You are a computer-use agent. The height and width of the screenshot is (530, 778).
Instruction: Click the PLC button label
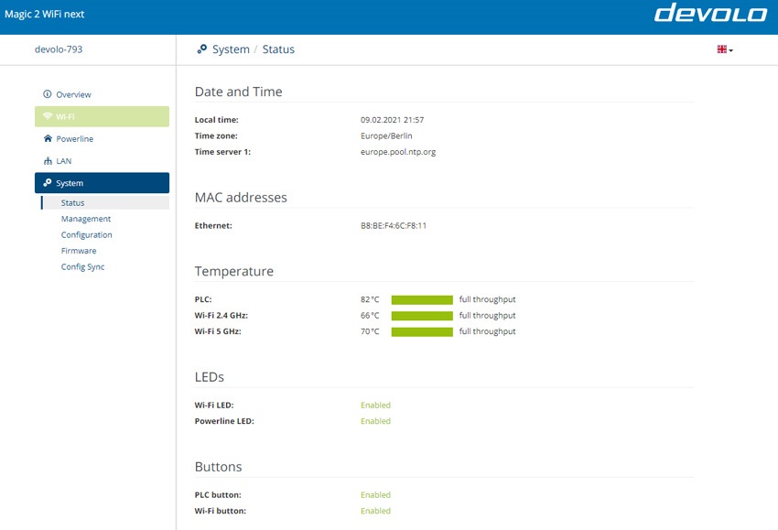coord(218,495)
